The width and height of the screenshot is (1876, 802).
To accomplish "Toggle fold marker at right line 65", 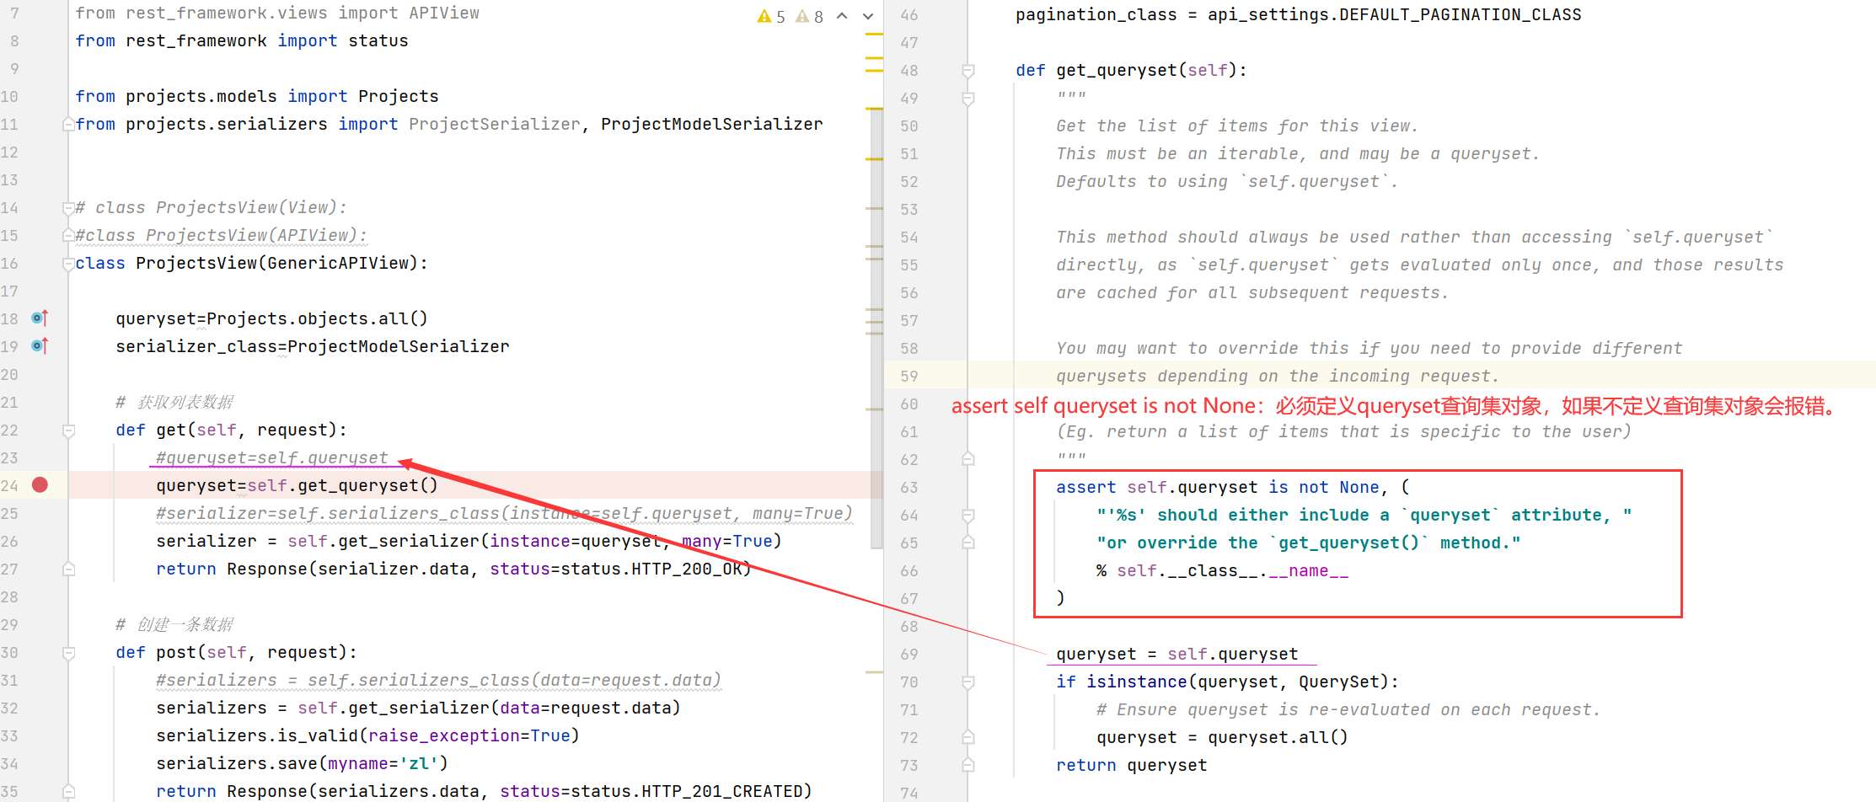I will [968, 543].
